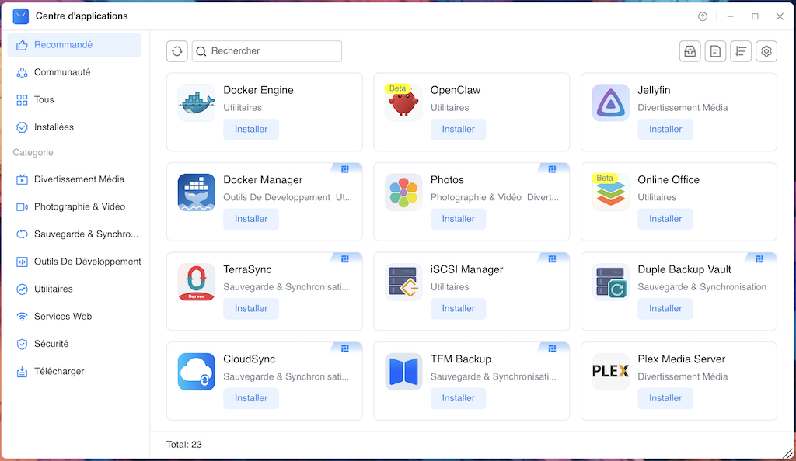Click the corner badge on Duple Backup Vault card
Screen dimensions: 796x461
coord(759,259)
